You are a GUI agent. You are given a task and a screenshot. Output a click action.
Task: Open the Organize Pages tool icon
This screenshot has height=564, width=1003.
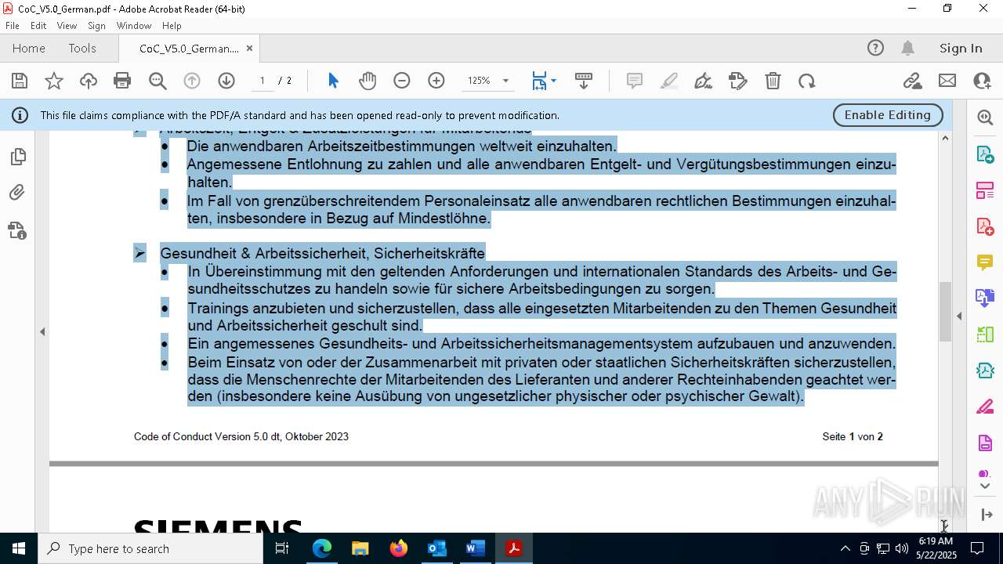[x=985, y=190]
